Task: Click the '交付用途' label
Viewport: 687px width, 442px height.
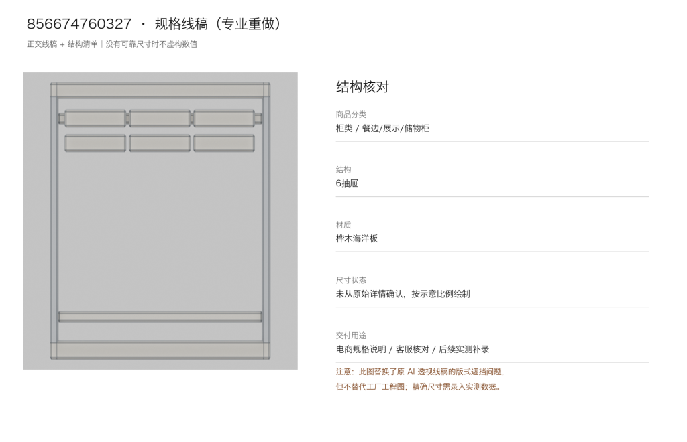Action: tap(351, 336)
